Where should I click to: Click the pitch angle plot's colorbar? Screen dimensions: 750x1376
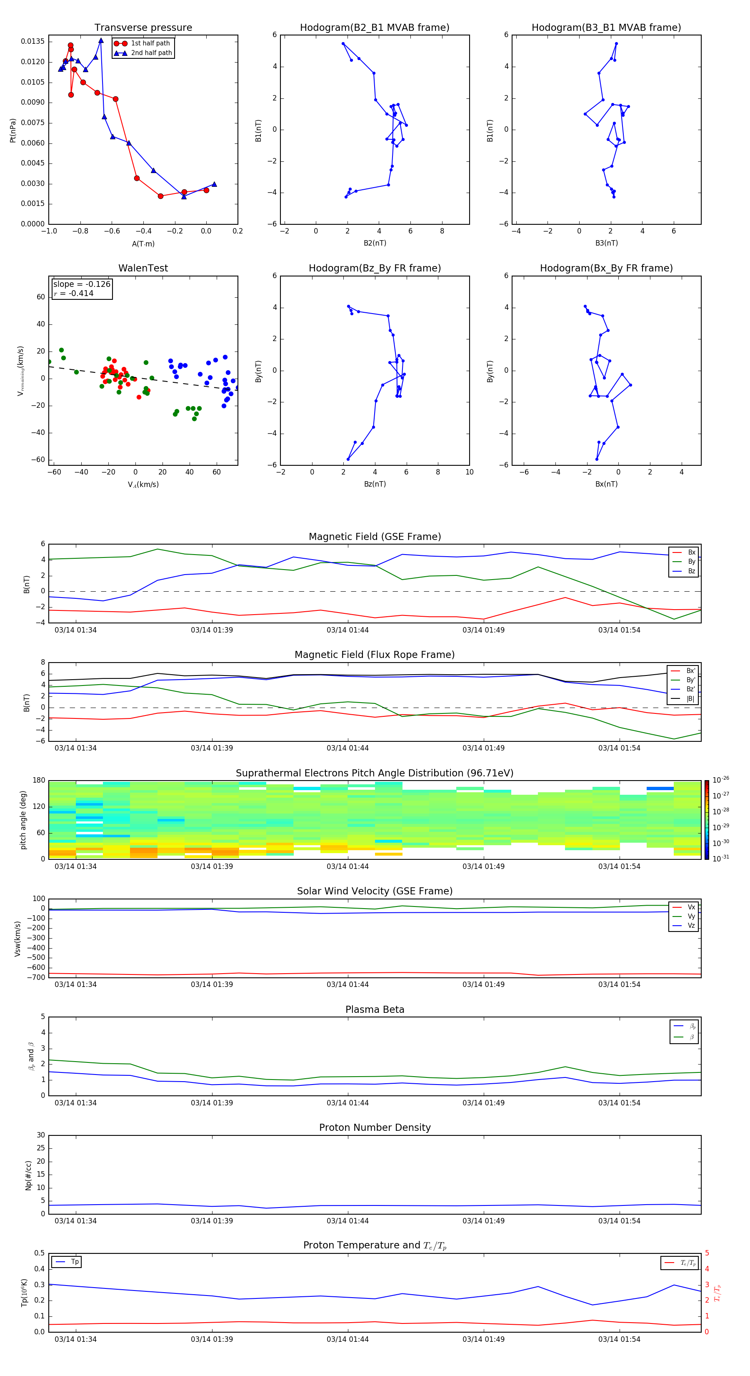point(706,820)
